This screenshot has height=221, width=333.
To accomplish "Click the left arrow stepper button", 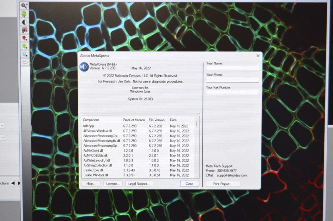I will (13, 183).
